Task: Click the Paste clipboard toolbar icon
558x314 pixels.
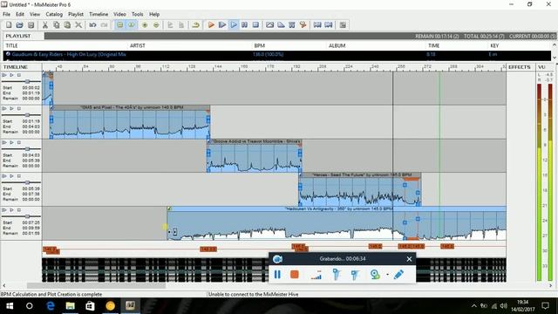Action: tap(67, 25)
